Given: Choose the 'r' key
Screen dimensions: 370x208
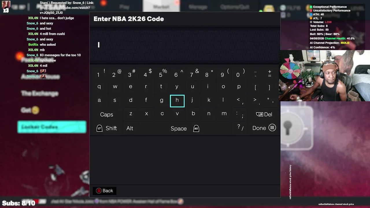Looking at the screenshot, I should click(146, 87).
